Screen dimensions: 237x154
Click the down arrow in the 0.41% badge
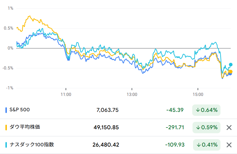click(x=198, y=145)
